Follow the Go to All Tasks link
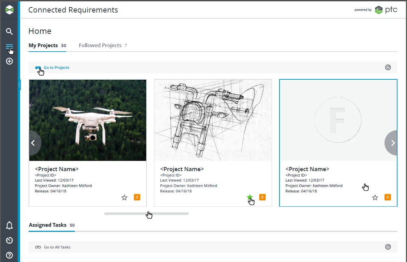 point(57,247)
